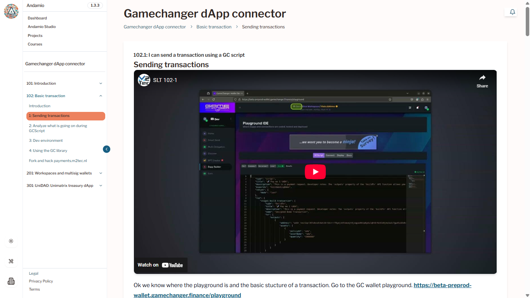Go to Courses in the sidebar
530x298 pixels.
(35, 44)
